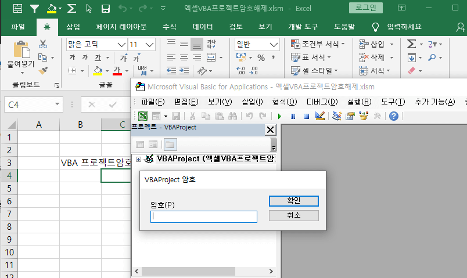Apply the yellow fill color bucket
This screenshot has width=467, height=278.
coord(98,71)
